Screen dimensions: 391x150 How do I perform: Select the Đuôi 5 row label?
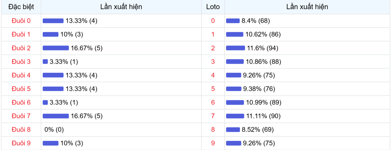(x=21, y=89)
